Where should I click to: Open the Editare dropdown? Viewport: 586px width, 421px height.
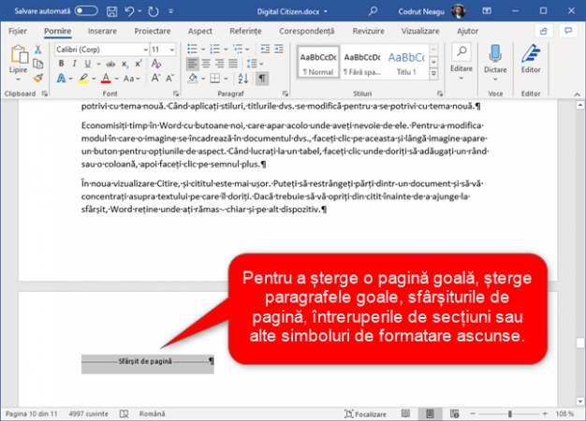point(461,63)
